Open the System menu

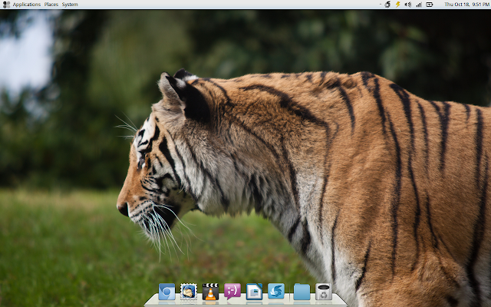pyautogui.click(x=70, y=5)
